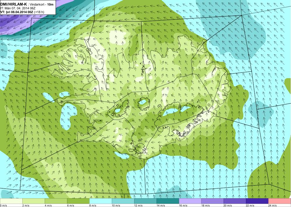The width and height of the screenshot is (291, 207).
Task: Select the "22 m/s" legend label
Action: pyautogui.click(x=250, y=206)
